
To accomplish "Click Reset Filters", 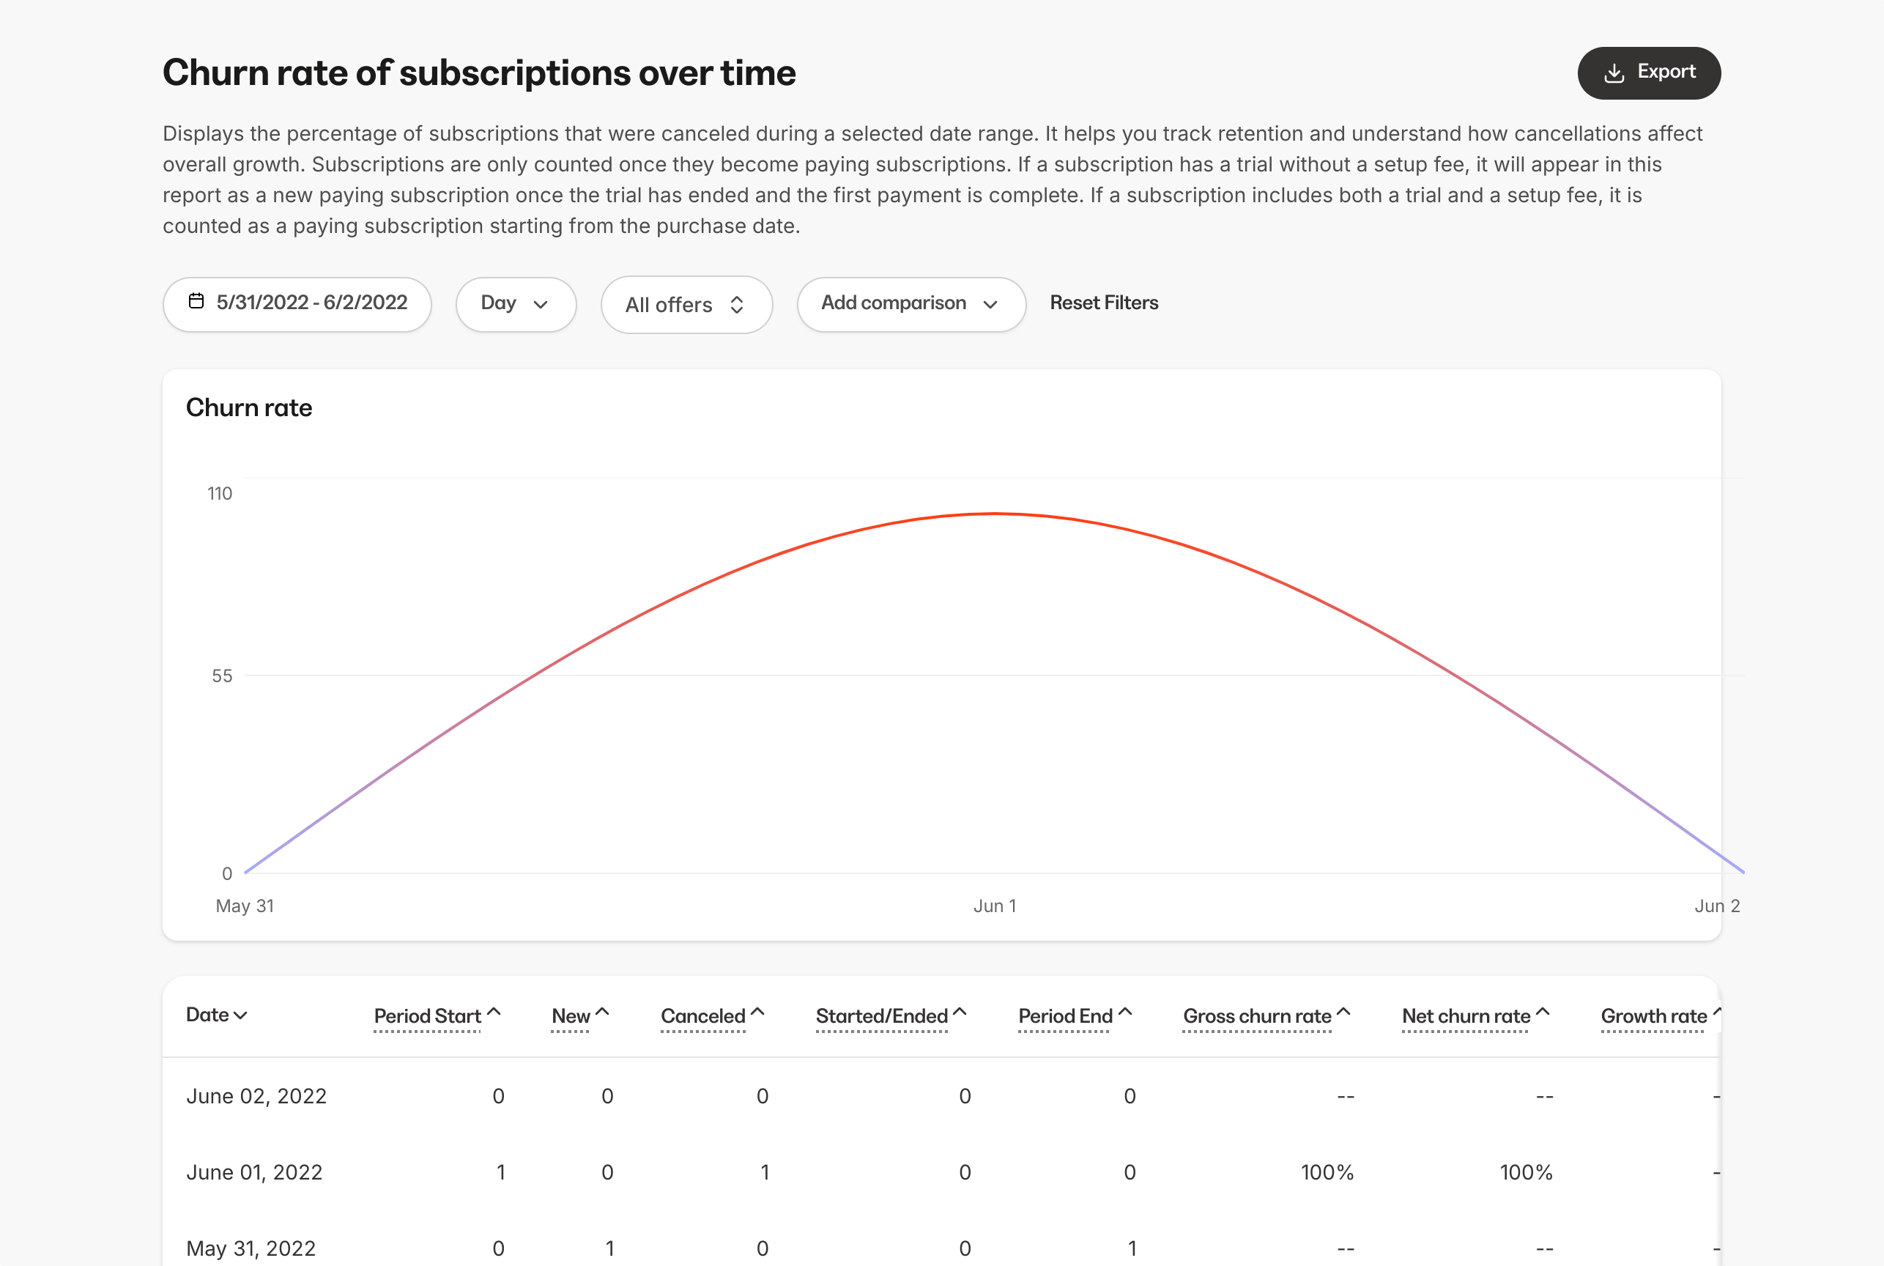I will click(x=1104, y=303).
